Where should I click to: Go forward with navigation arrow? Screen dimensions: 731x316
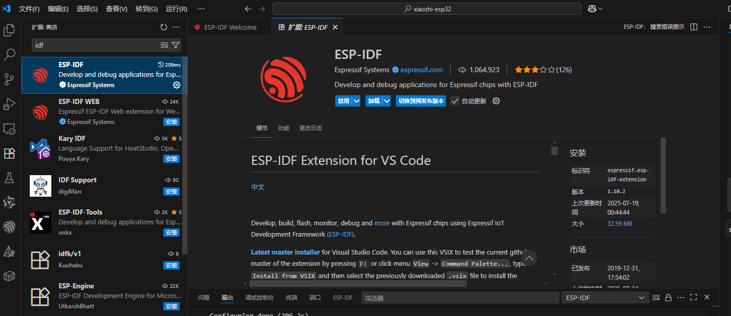pos(262,9)
